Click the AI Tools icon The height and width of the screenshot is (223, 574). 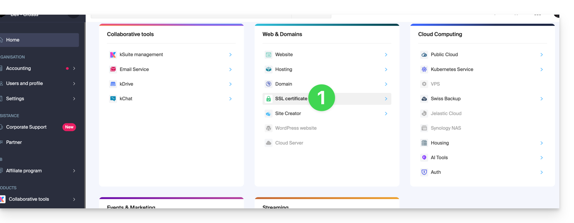(424, 158)
